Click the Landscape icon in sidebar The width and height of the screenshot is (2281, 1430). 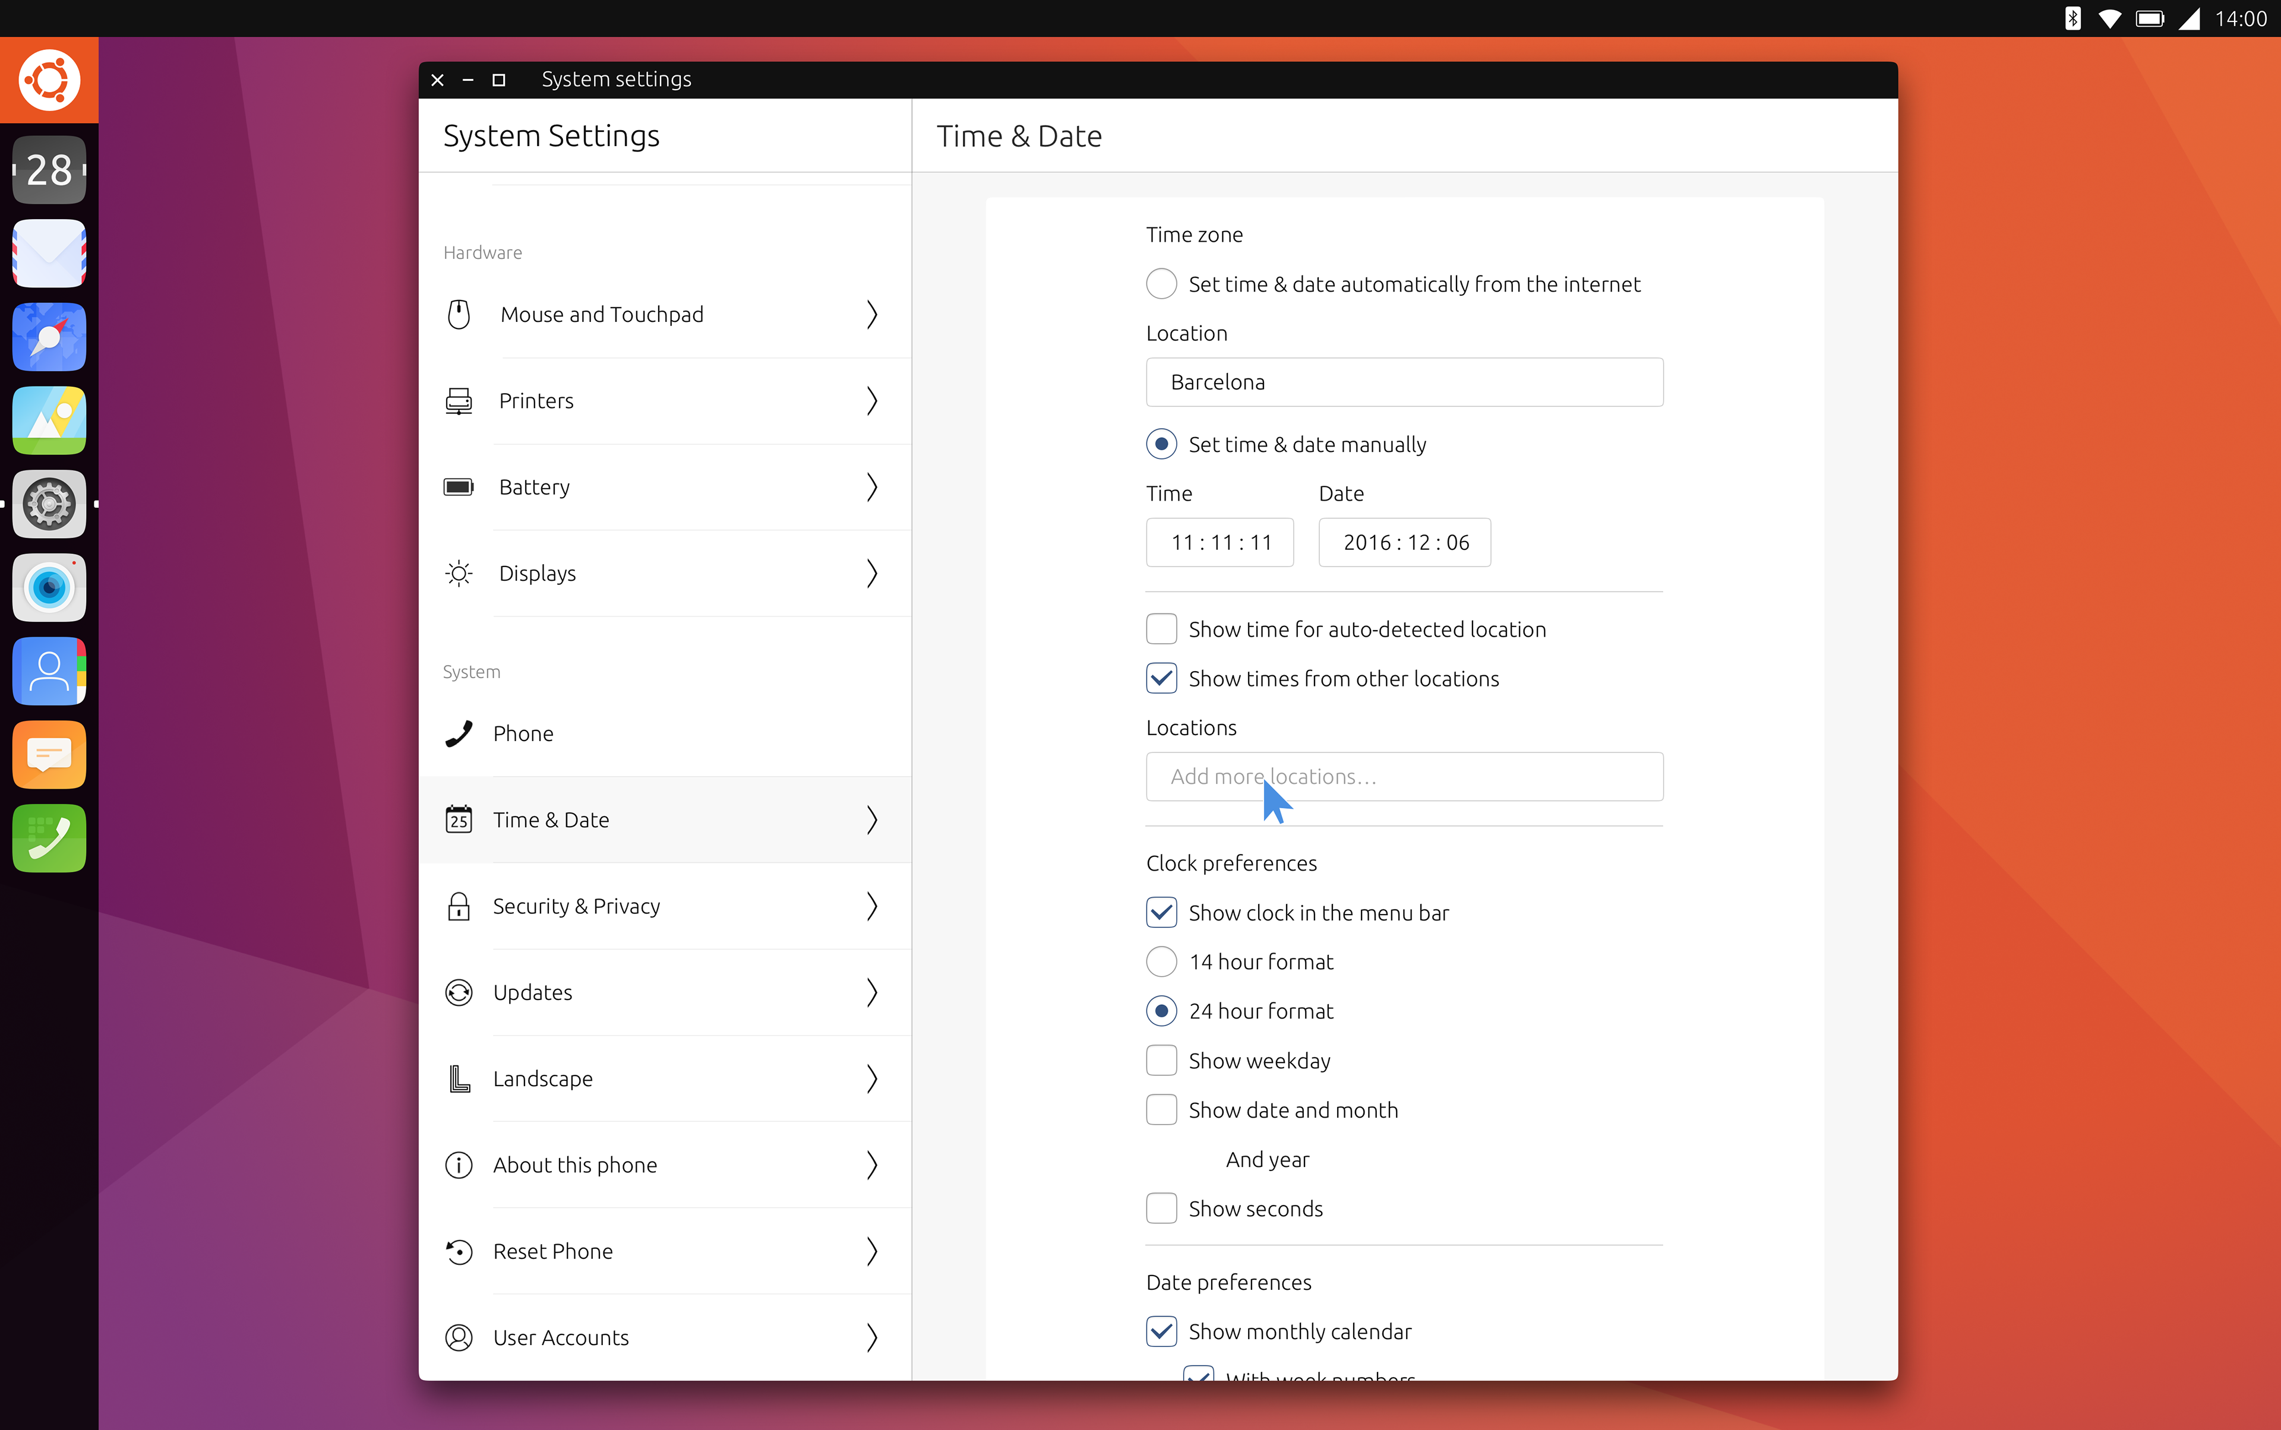click(459, 1078)
